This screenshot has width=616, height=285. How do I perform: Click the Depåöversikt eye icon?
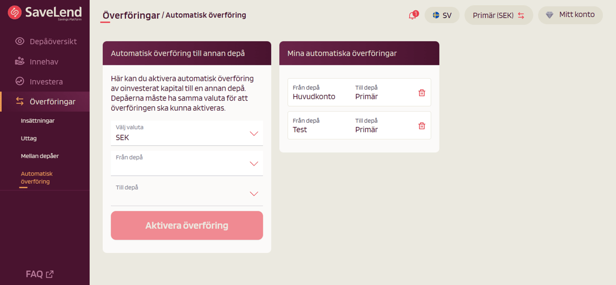tap(20, 41)
